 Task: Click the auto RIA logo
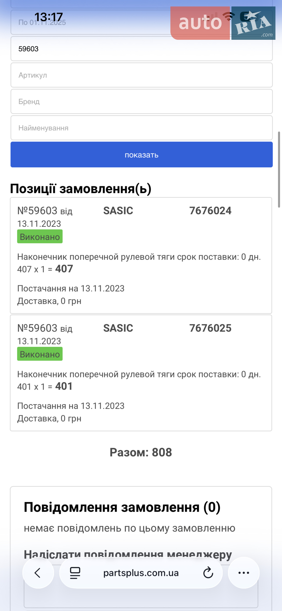point(223,23)
